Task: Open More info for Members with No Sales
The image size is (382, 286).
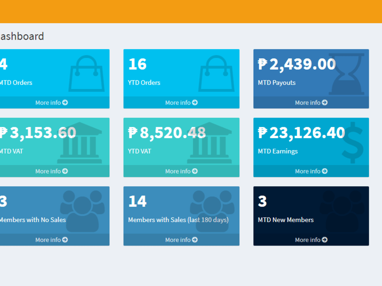Action: tap(52, 240)
